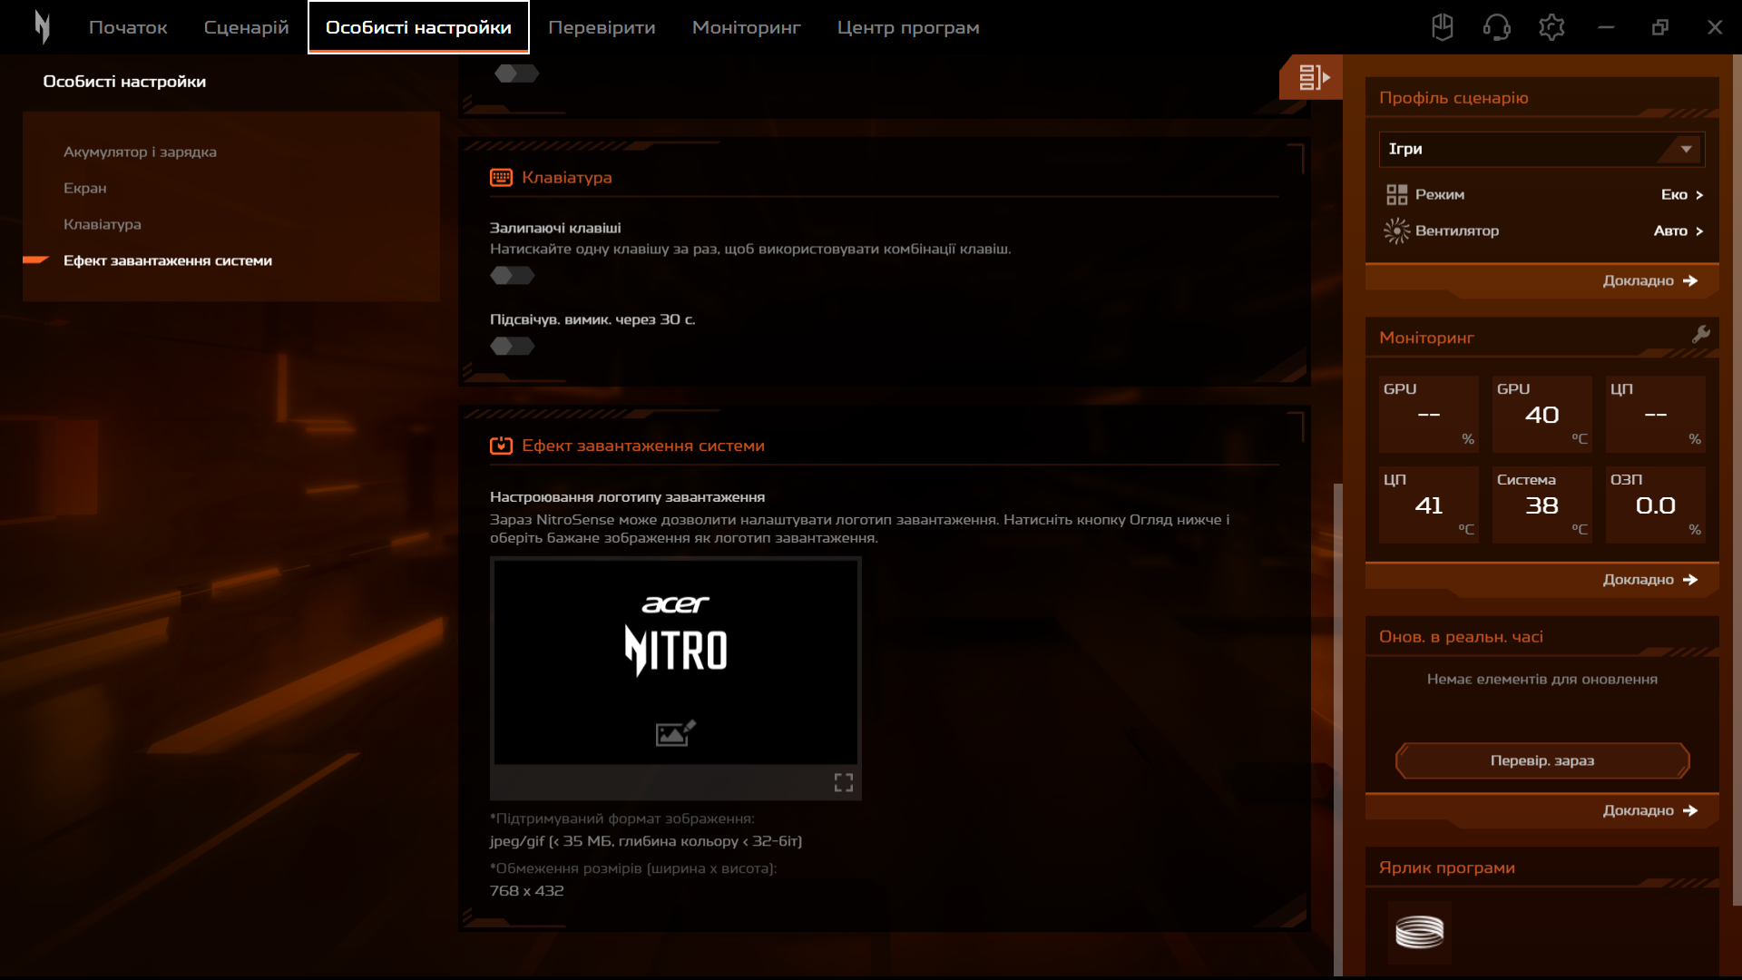Viewport: 1742px width, 980px height.
Task: Click the jpeg/gif format limit text
Action: tap(646, 841)
